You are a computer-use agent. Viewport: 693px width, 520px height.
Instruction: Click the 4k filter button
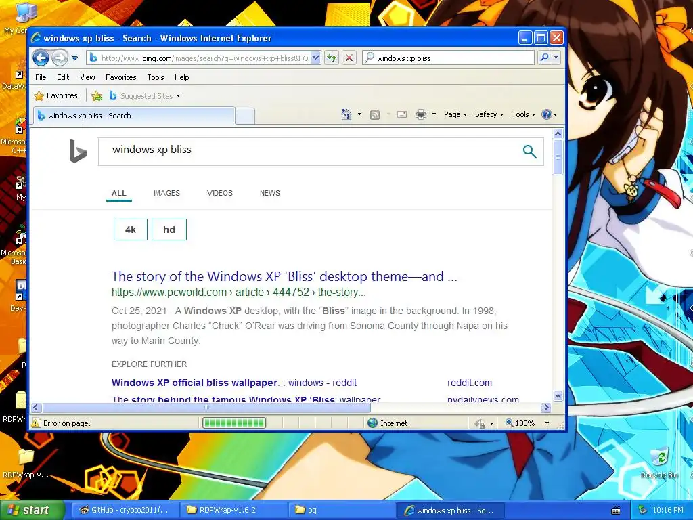tap(131, 230)
